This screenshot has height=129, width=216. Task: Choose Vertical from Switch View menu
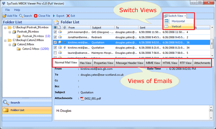click(x=179, y=27)
